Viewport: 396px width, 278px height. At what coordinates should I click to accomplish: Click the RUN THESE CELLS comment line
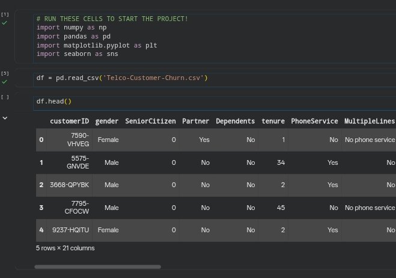pyautogui.click(x=112, y=19)
